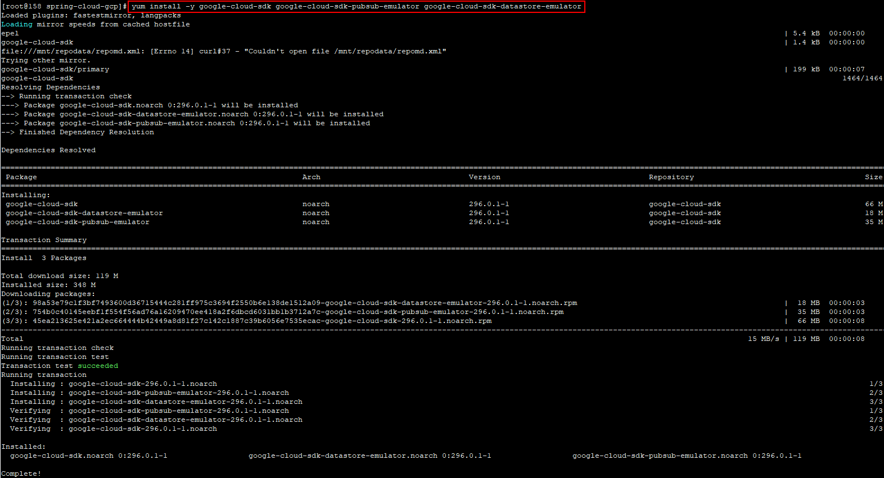The height and width of the screenshot is (478, 884).
Task: Click the 'Verifying' pubsub-emulator line
Action: (150, 411)
